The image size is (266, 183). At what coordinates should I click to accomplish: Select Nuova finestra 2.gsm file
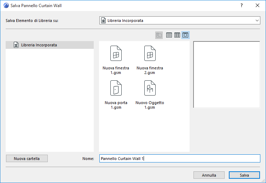tap(150, 60)
